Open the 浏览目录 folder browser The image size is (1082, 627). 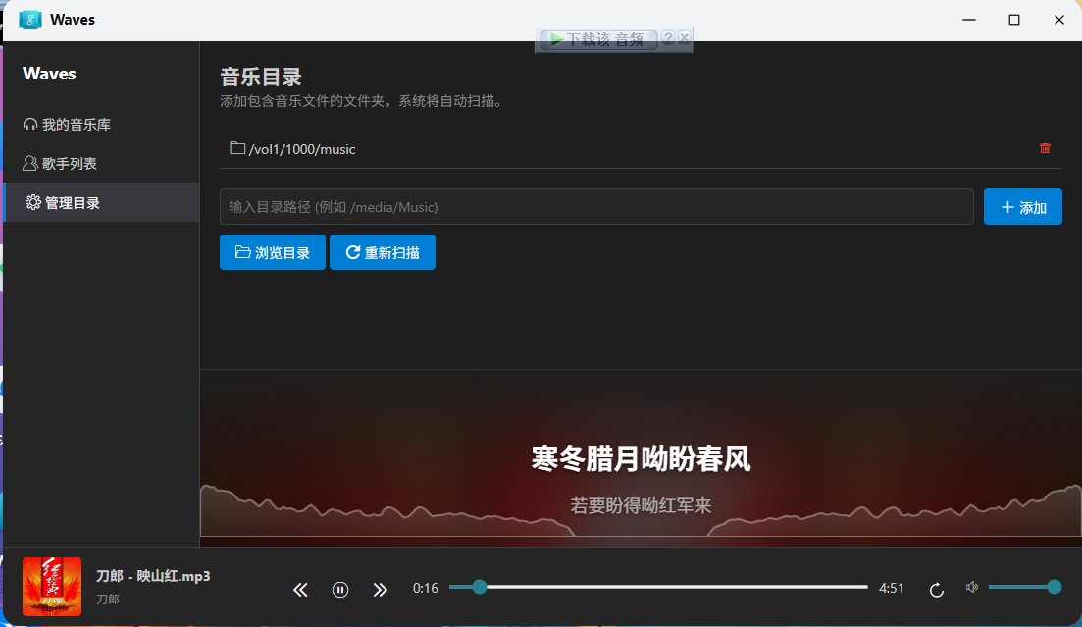pos(273,252)
